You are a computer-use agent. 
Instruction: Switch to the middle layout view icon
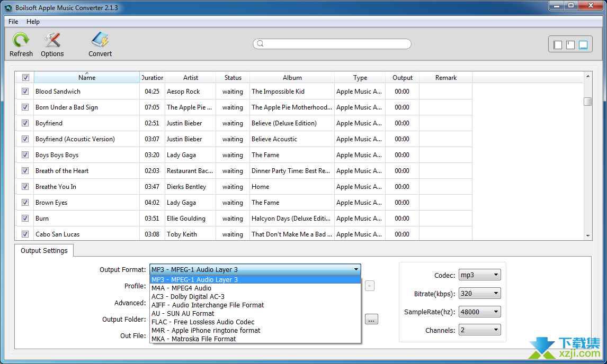tap(570, 45)
